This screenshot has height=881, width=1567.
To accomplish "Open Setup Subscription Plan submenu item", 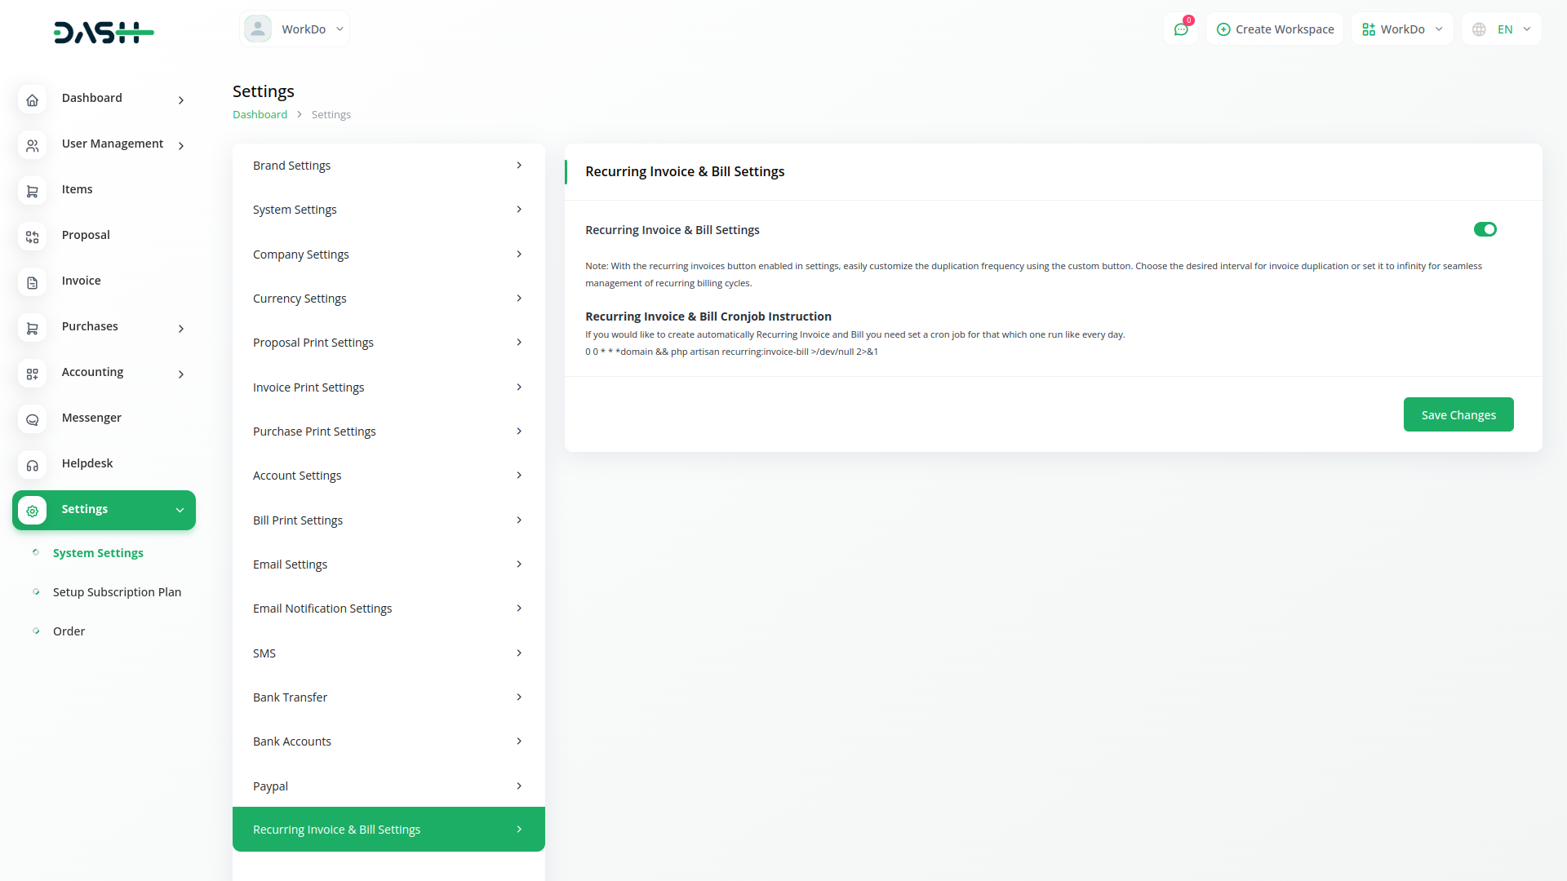I will [x=117, y=592].
